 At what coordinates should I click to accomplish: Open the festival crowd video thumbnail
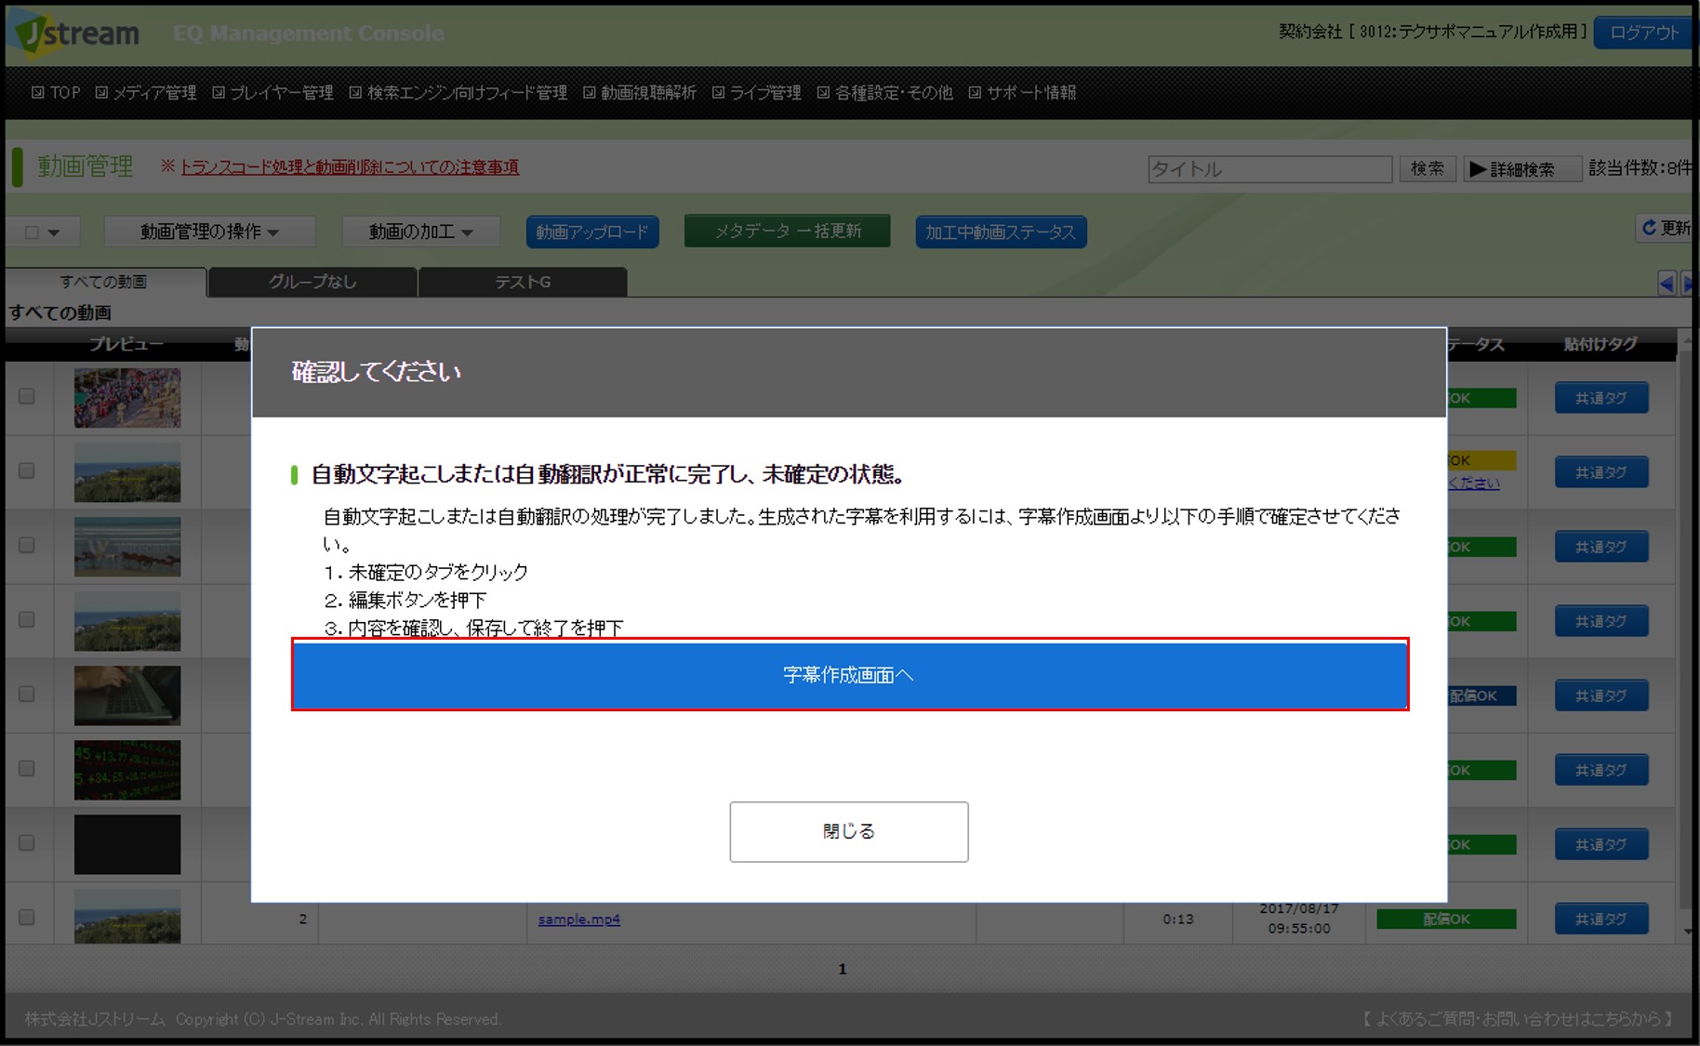click(127, 398)
